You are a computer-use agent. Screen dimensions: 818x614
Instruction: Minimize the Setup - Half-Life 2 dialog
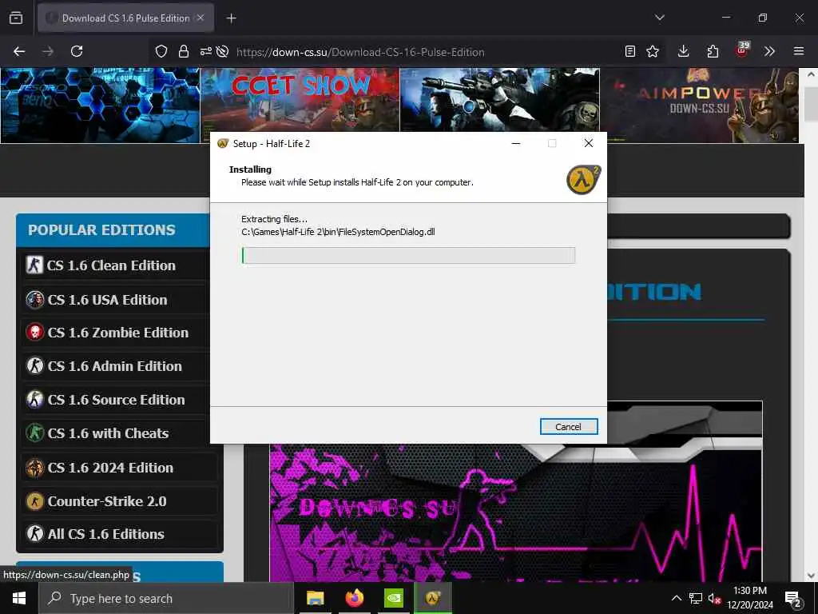(516, 143)
